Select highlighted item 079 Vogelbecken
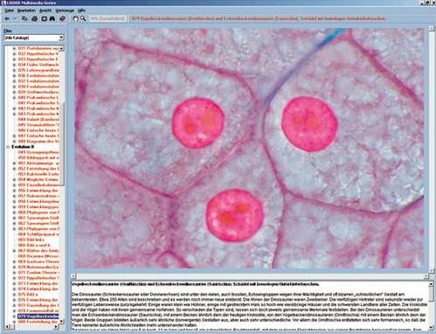 coord(38,317)
